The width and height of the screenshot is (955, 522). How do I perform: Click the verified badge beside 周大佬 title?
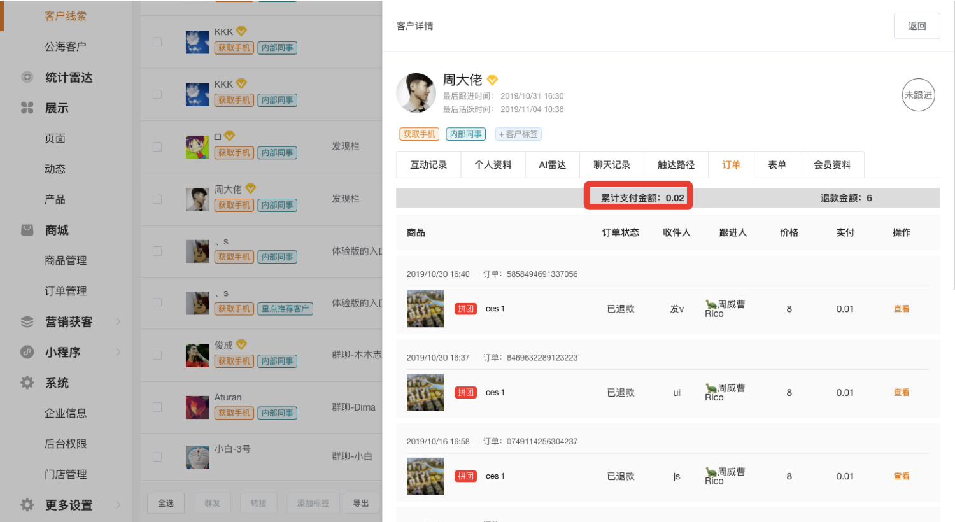(492, 80)
